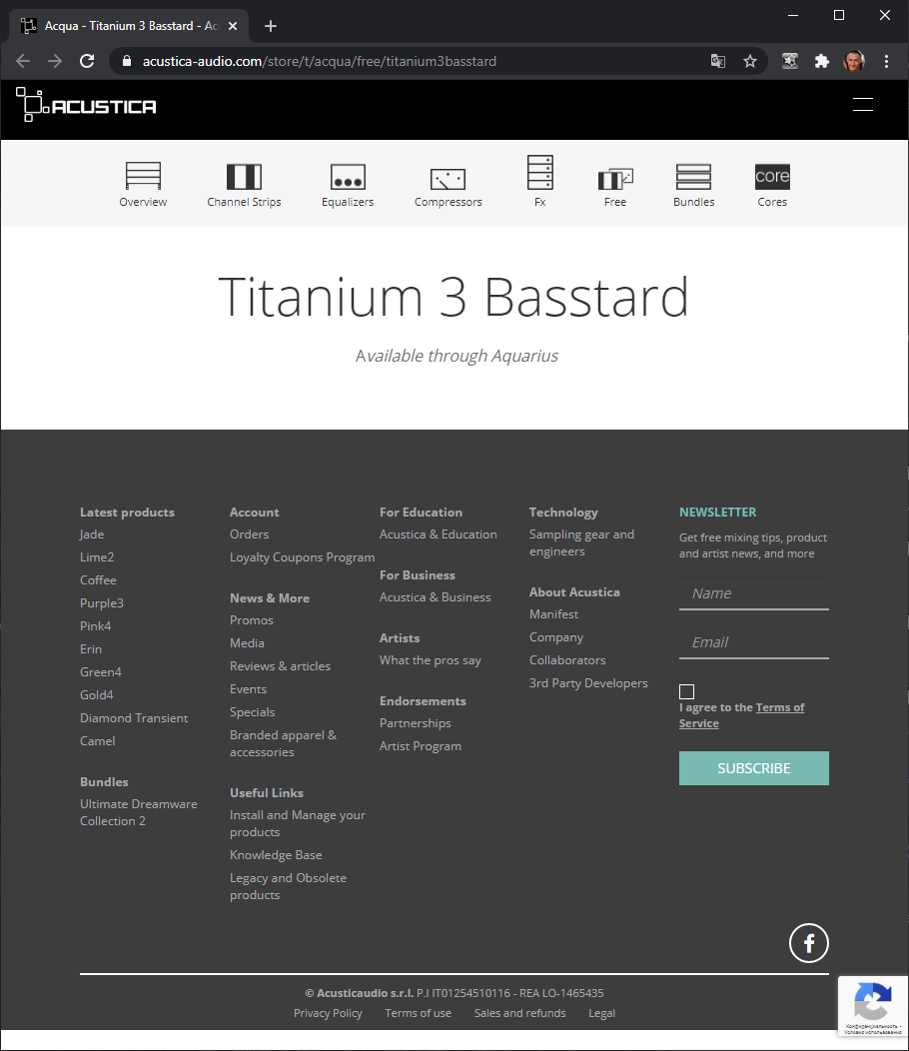Open Acustica & Education link

point(439,534)
